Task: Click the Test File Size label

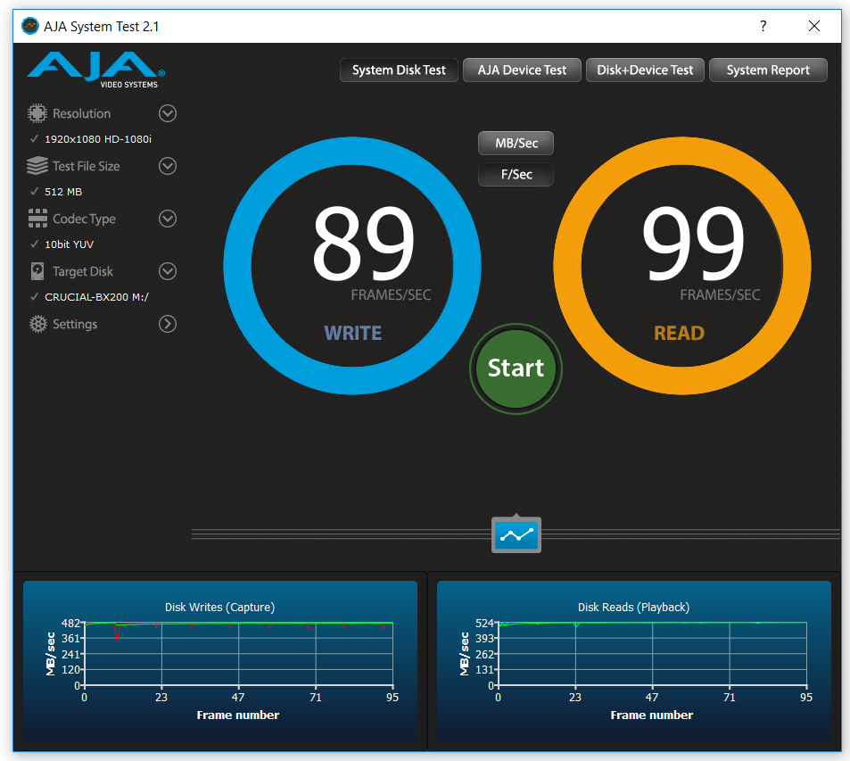Action: (x=87, y=166)
